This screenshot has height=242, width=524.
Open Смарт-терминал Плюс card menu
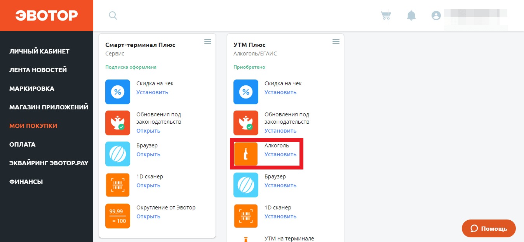click(x=208, y=41)
